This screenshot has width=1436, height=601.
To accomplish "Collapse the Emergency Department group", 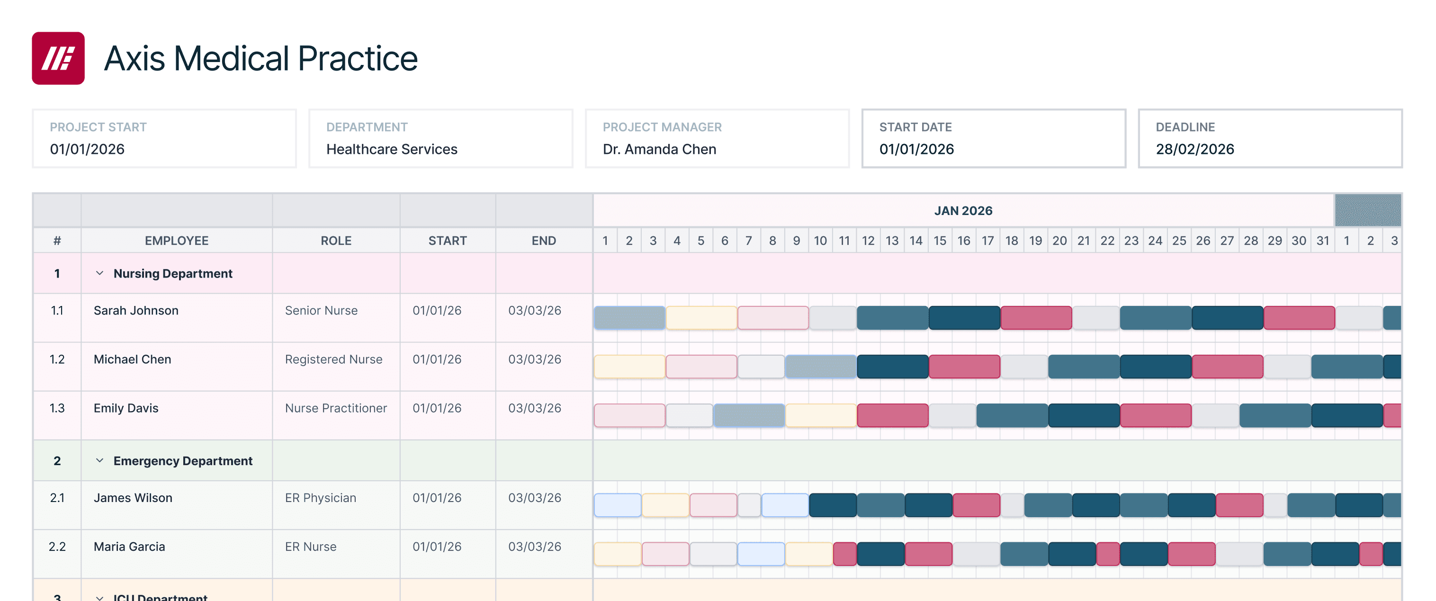I will (100, 460).
